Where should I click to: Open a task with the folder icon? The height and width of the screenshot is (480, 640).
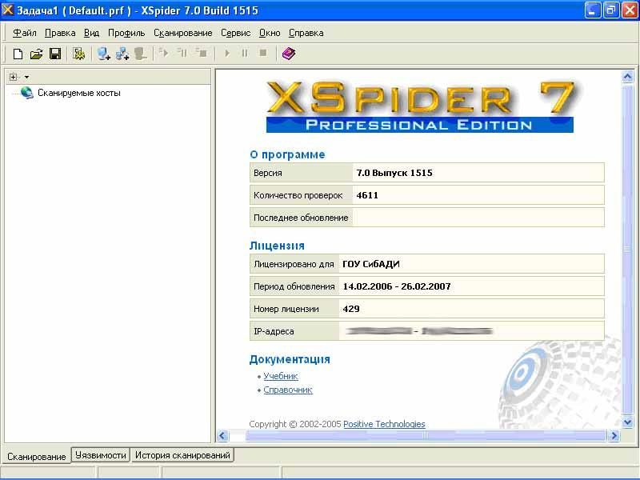coord(36,54)
